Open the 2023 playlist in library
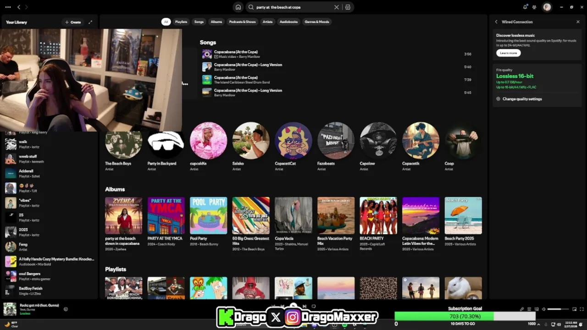 (50, 232)
